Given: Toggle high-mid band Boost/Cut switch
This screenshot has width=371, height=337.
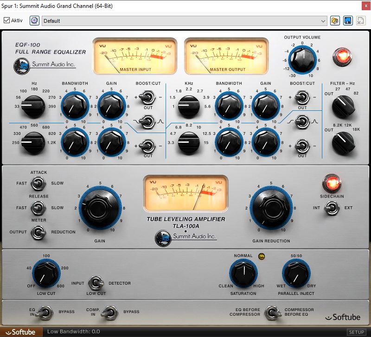Looking at the screenshot, I should [x=302, y=97].
